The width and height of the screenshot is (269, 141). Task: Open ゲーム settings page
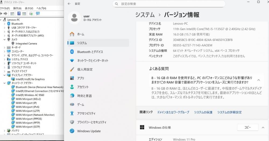(x=98, y=104)
